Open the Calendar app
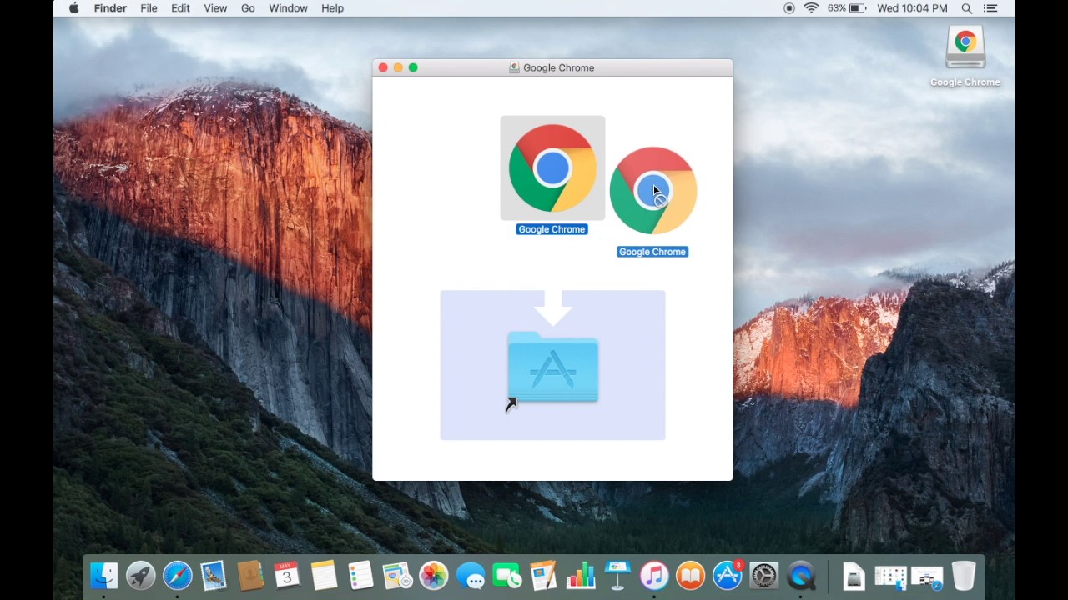1068x600 pixels. pyautogui.click(x=286, y=575)
